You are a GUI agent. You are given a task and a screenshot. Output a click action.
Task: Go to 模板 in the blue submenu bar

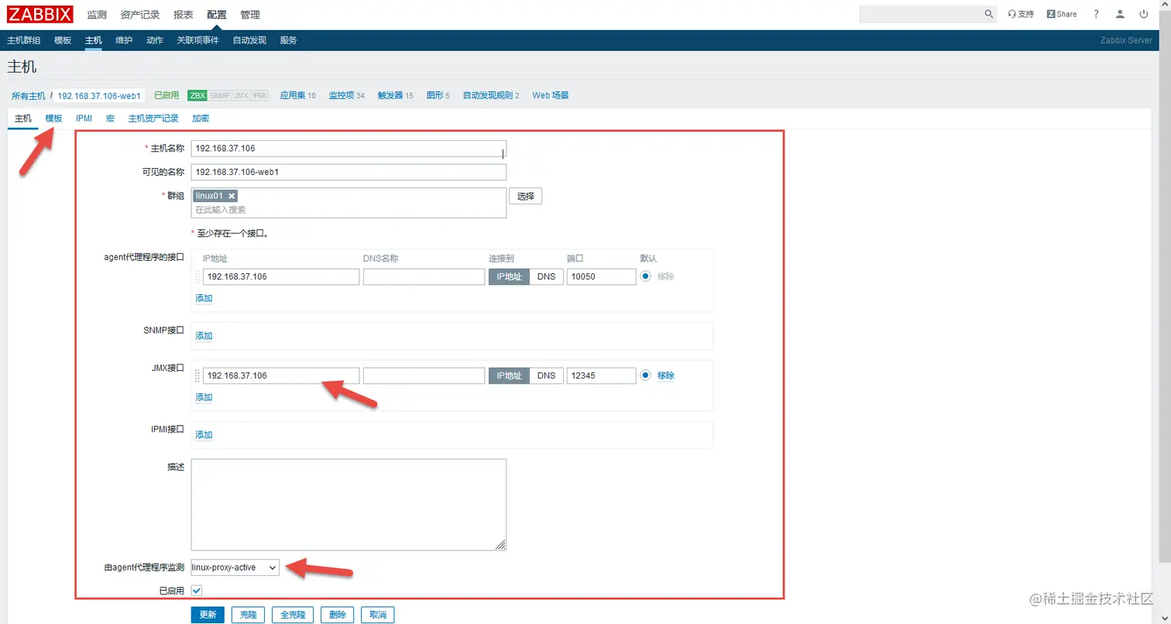[63, 40]
